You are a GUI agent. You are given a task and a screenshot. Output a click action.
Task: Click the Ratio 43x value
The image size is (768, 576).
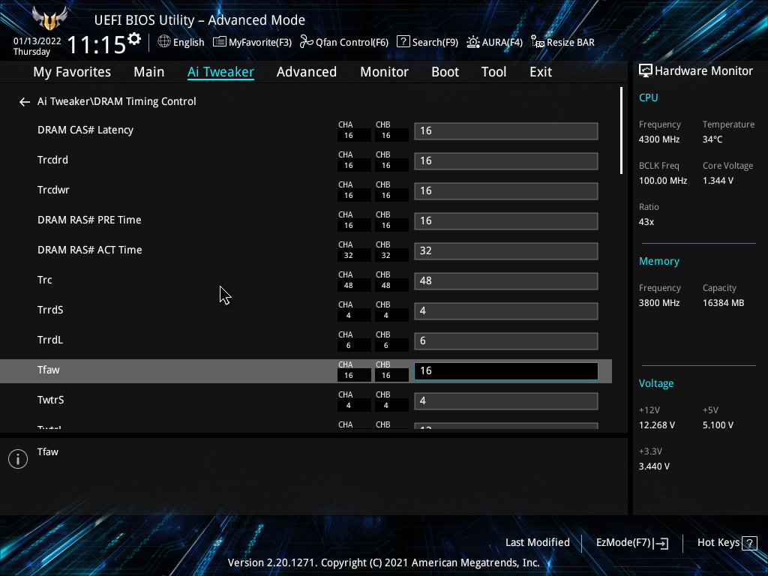pyautogui.click(x=646, y=222)
